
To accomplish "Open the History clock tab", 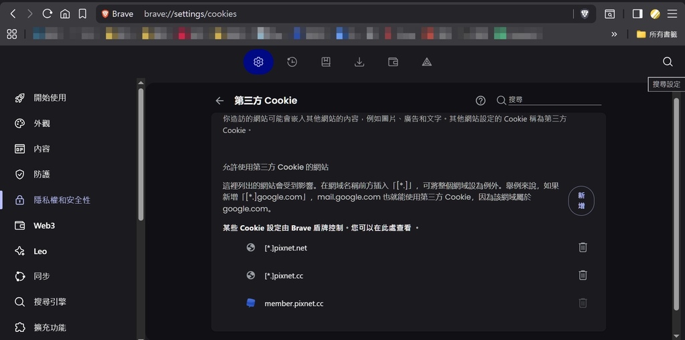I will click(x=292, y=62).
